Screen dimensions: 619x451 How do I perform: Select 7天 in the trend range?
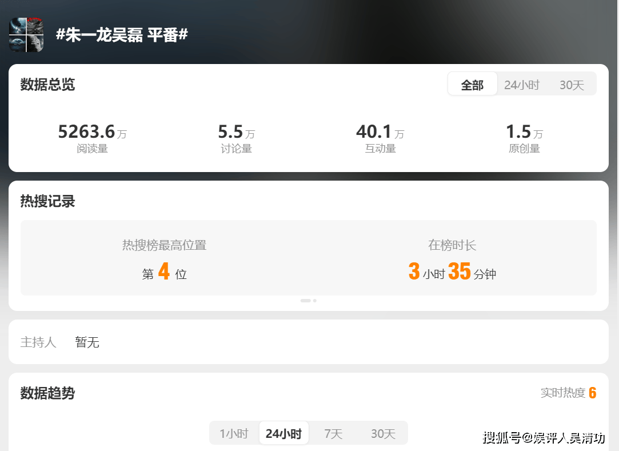tap(333, 434)
